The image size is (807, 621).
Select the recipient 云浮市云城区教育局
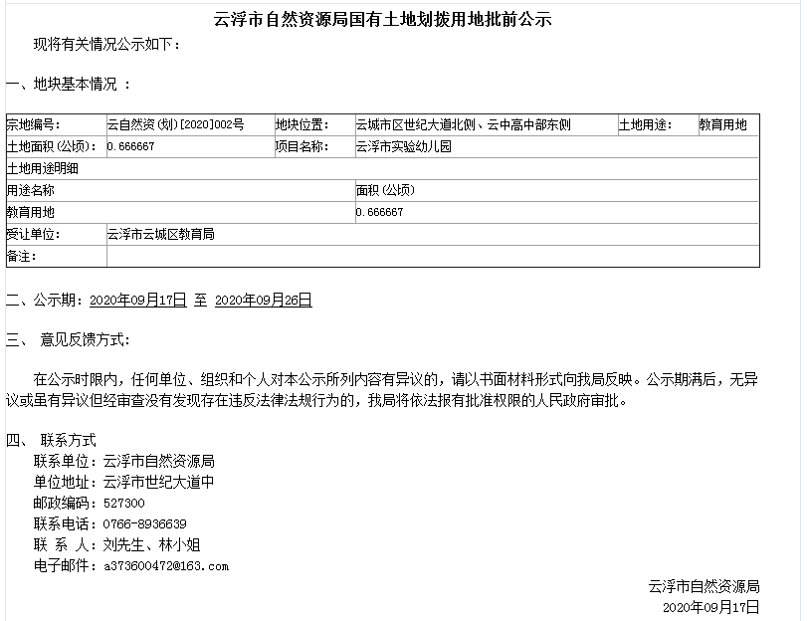point(160,235)
